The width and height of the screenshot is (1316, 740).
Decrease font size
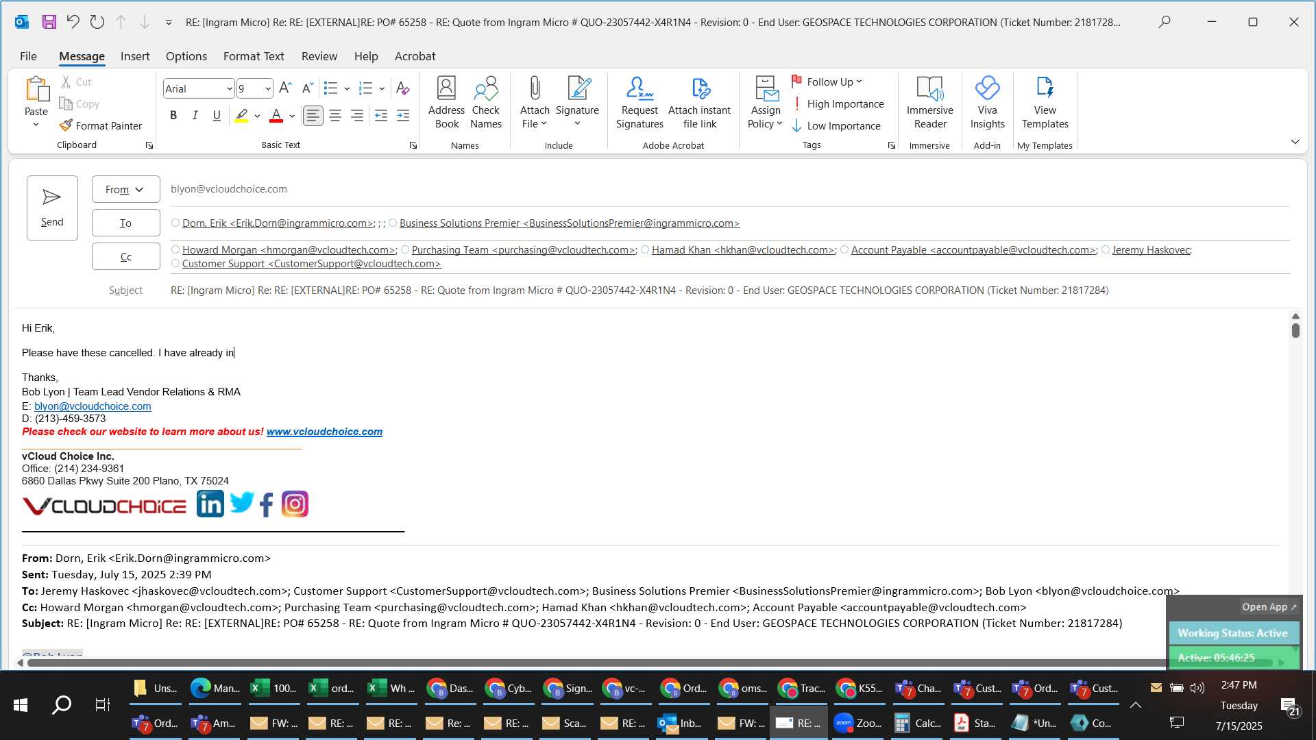(307, 88)
